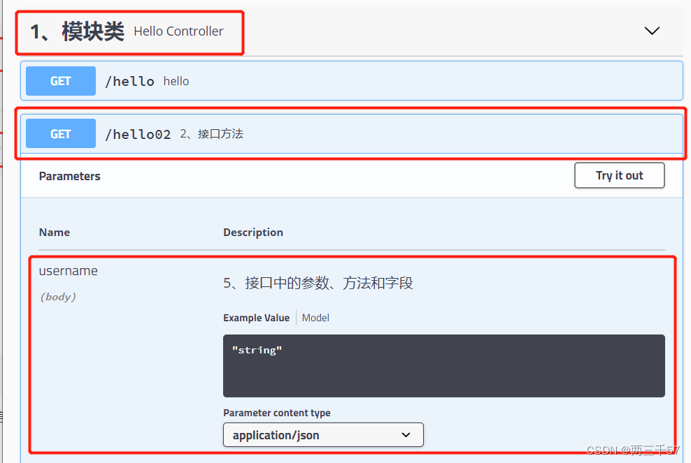Click the "string" example value box
Screen dimensions: 691x463
[444, 366]
